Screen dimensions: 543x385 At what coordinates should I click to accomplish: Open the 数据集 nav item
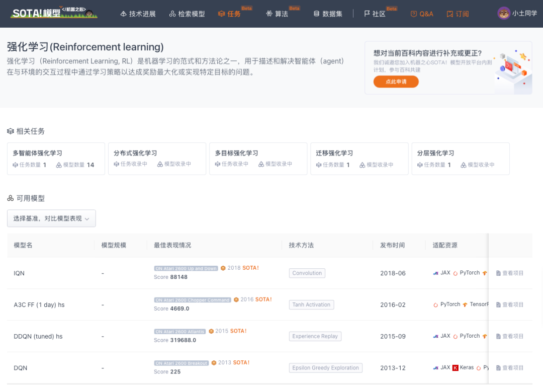tap(328, 14)
